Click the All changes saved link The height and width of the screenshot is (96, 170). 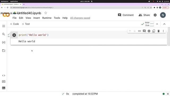click(x=80, y=18)
